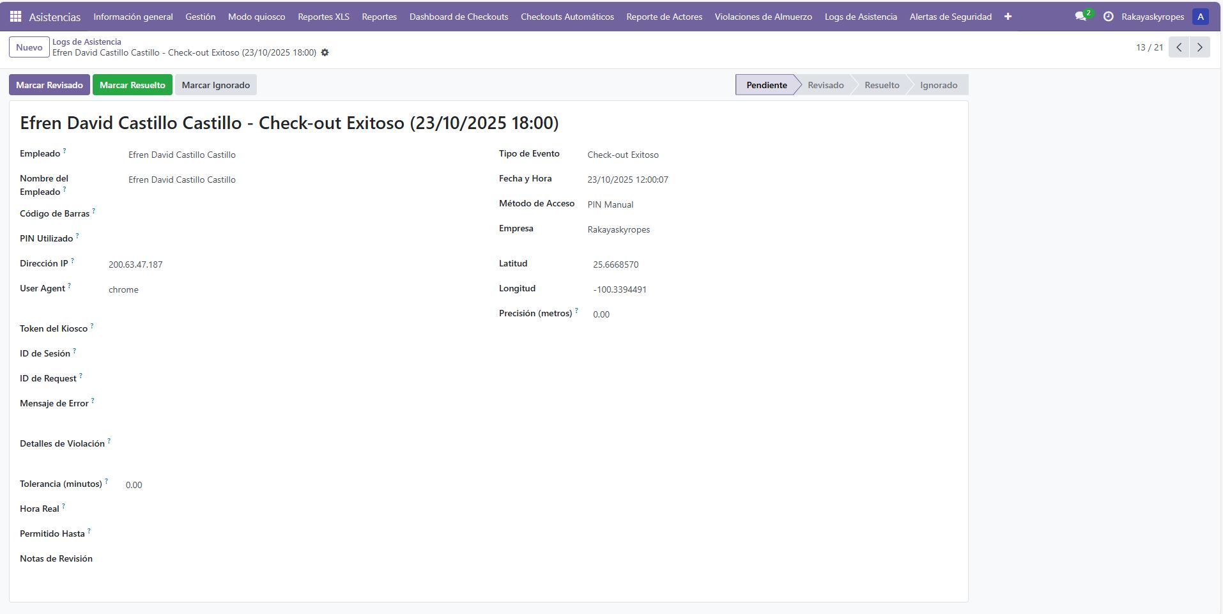The image size is (1223, 614).
Task: Go to the next record arrow
Action: coord(1199,47)
